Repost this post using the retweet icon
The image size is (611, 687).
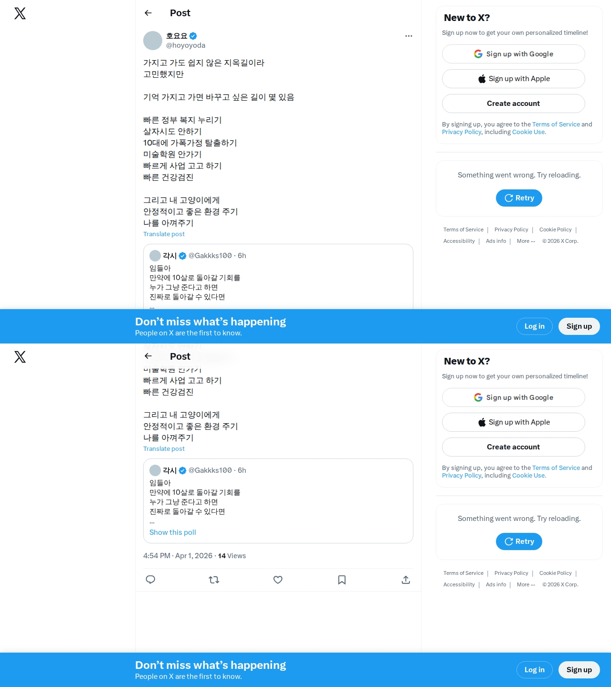[214, 580]
